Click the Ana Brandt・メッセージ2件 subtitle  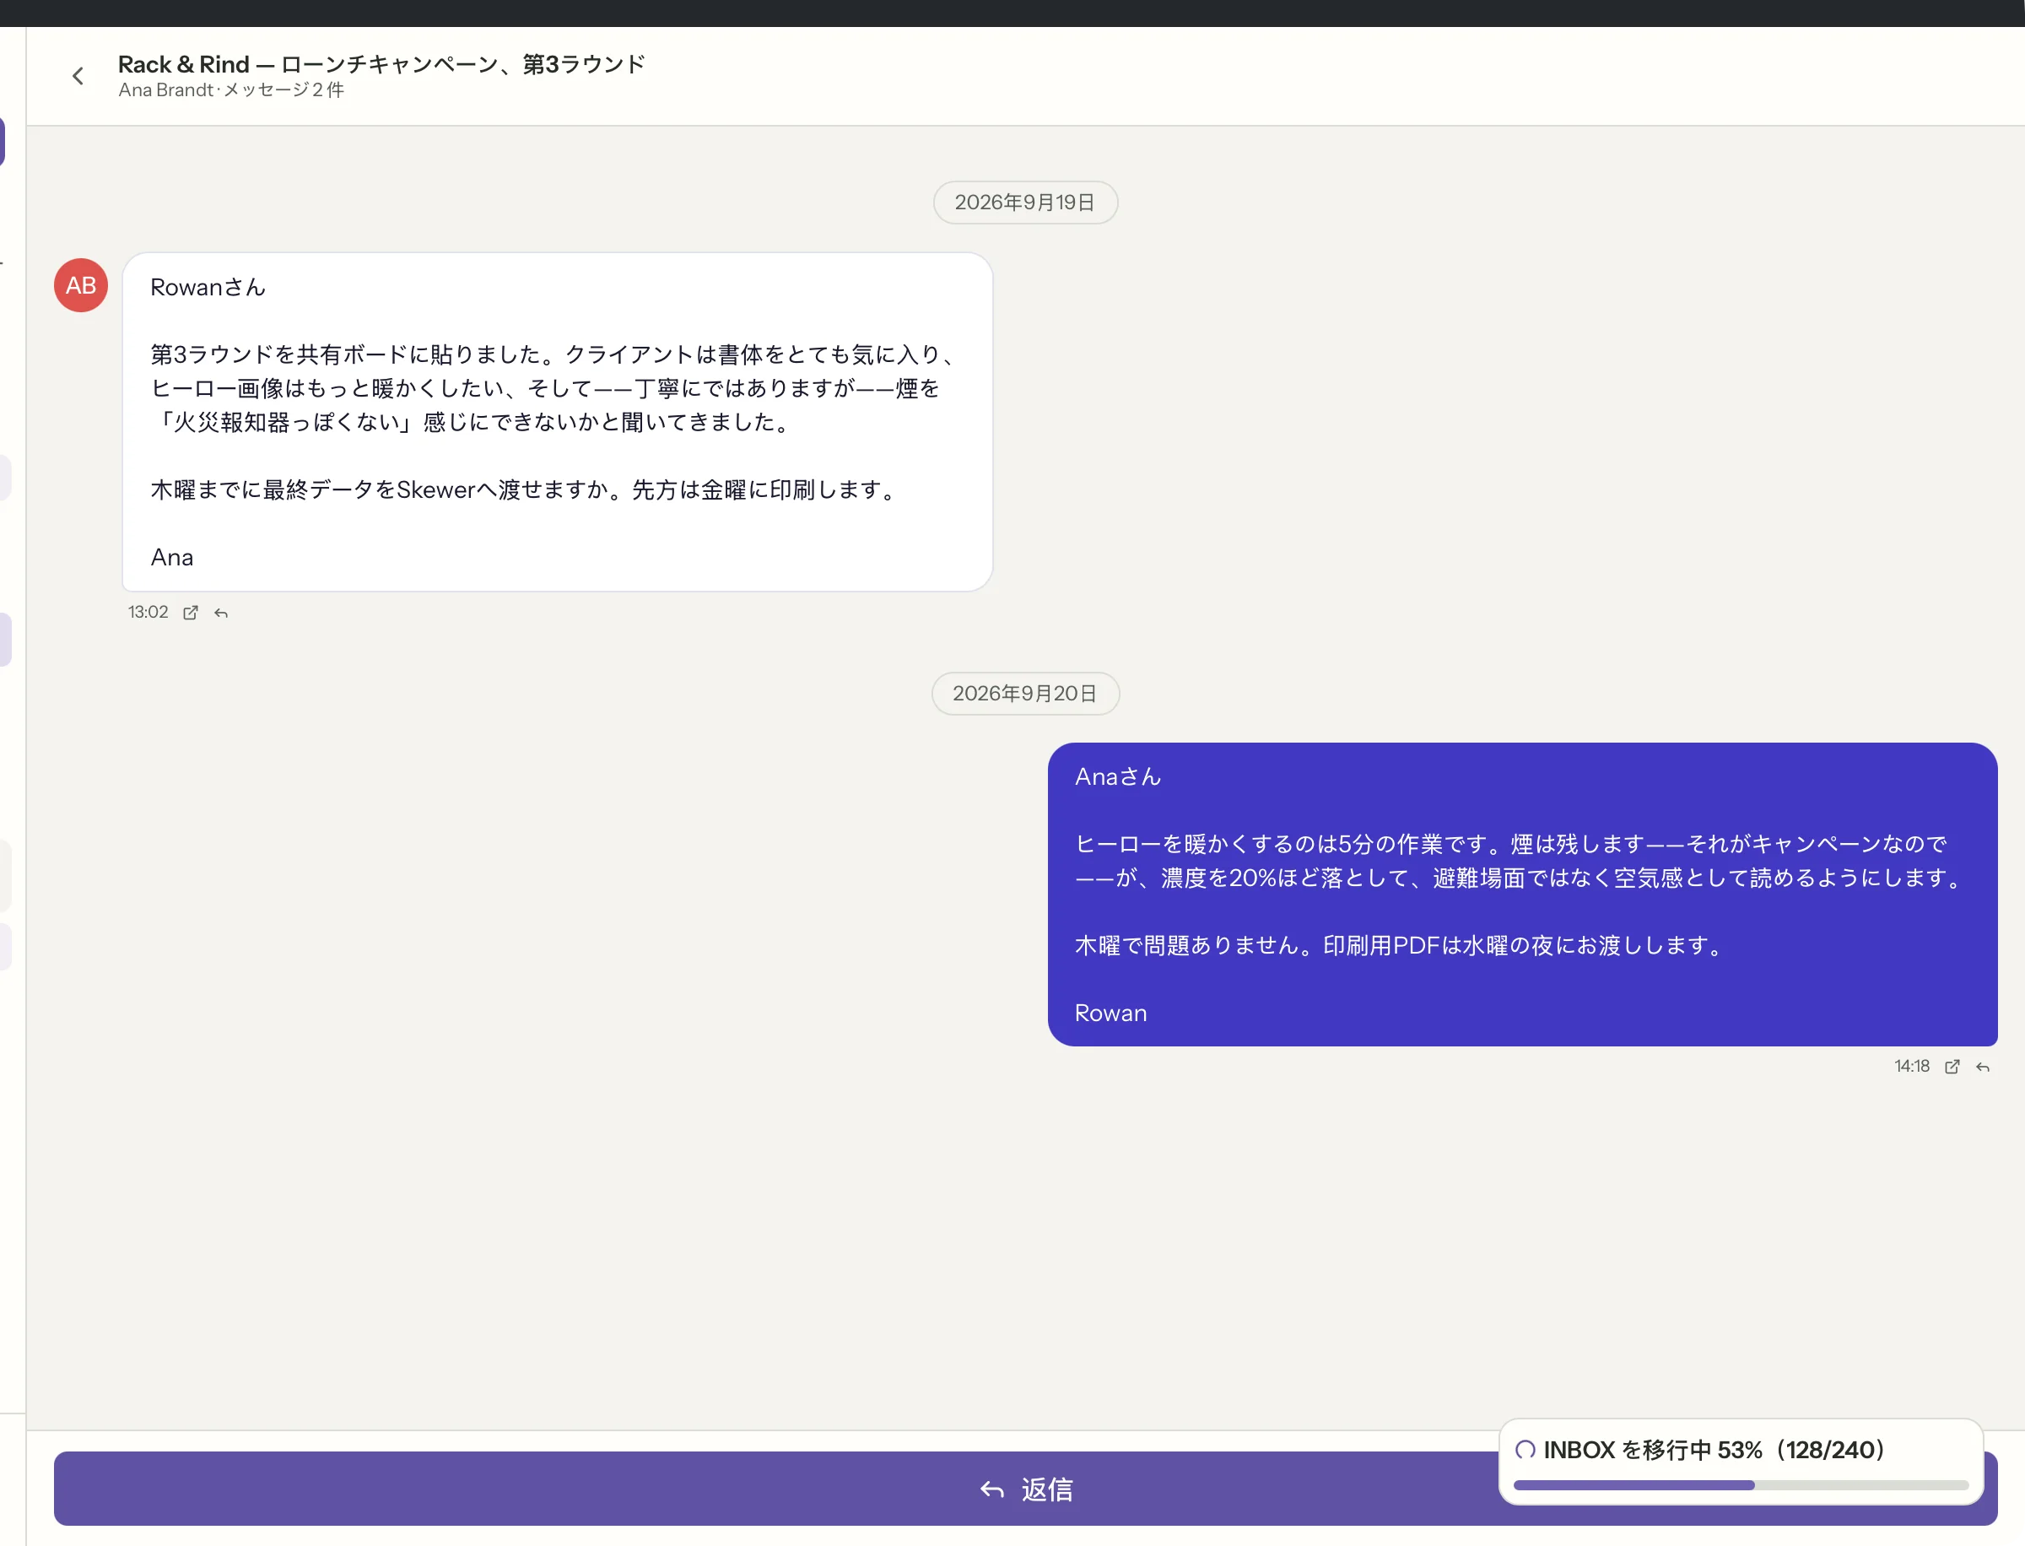[x=231, y=90]
